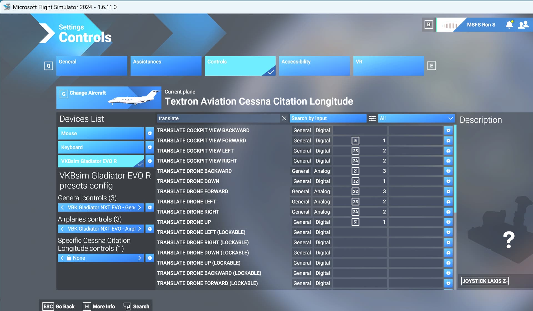
Task: Previous General controls preset arrow
Action: 62,207
